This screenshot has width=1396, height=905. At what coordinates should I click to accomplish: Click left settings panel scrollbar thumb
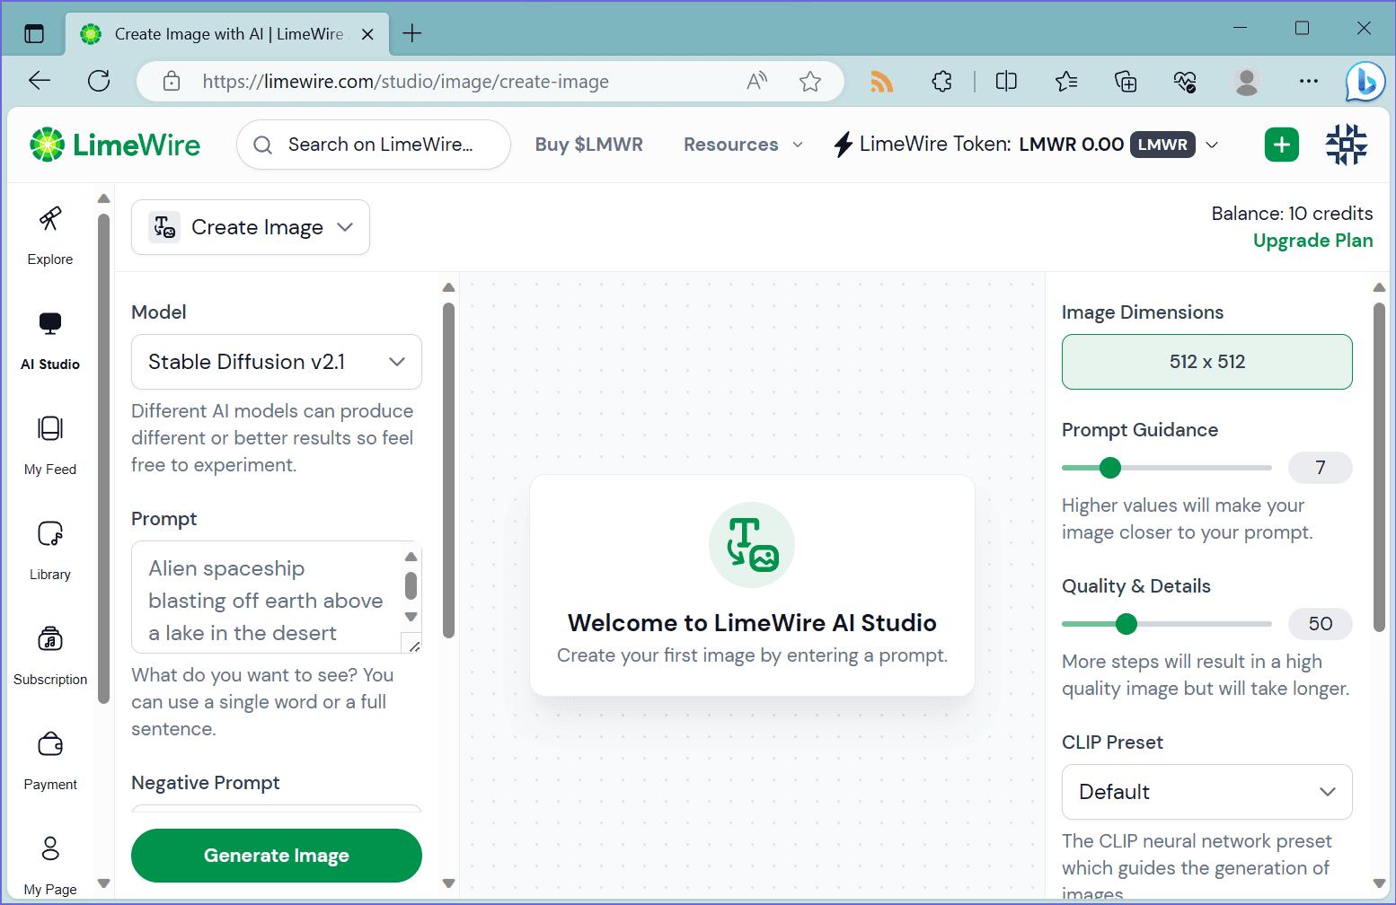tap(449, 470)
